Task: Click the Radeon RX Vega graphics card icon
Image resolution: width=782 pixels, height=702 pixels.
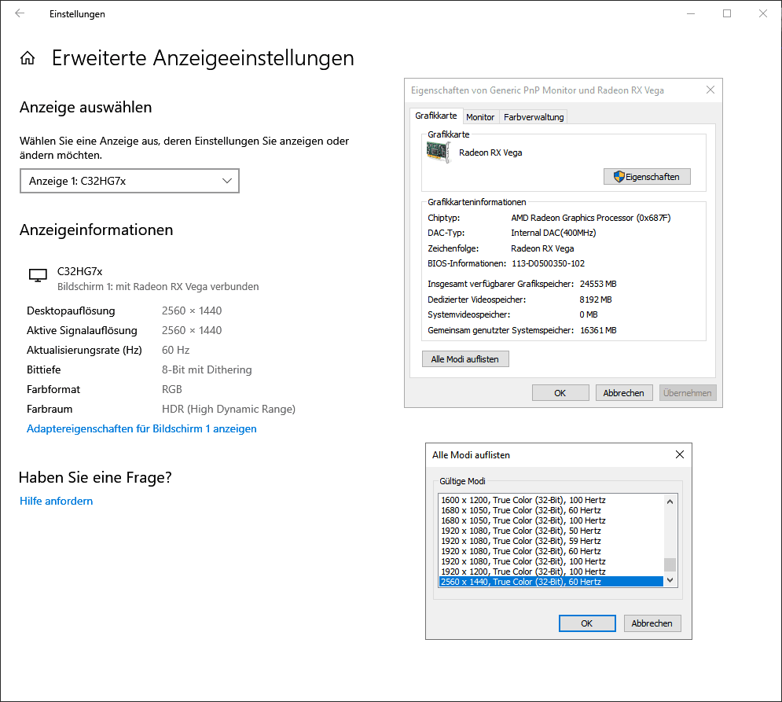Action: [439, 153]
